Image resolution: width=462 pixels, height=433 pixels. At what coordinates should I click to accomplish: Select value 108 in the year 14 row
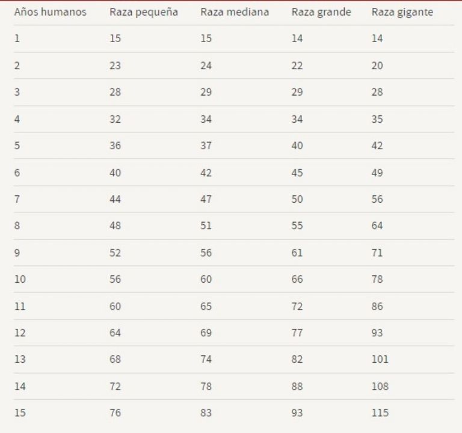(380, 386)
